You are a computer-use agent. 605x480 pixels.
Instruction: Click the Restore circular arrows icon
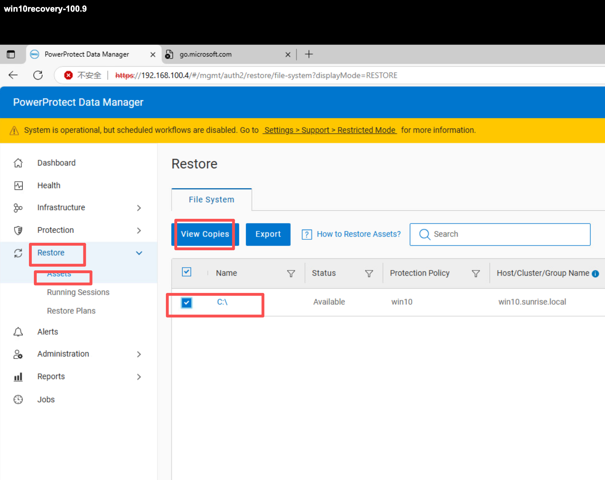[18, 253]
